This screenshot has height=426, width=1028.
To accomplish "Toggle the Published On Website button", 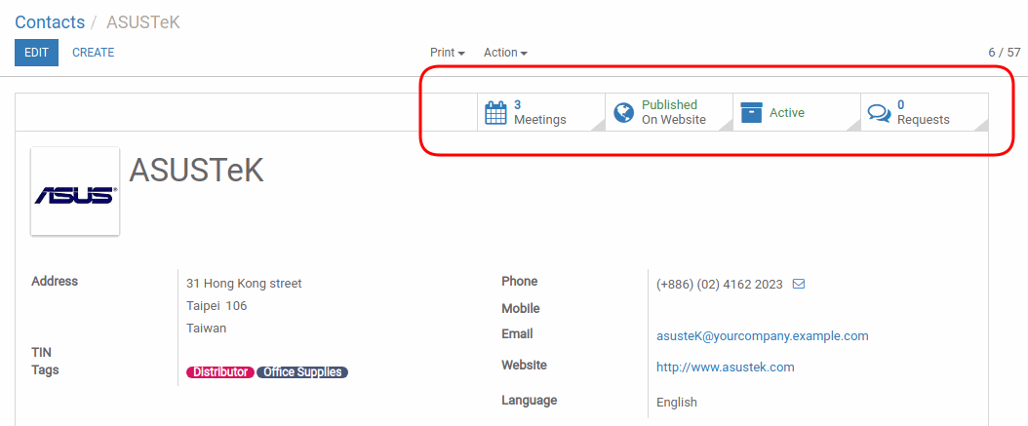I will pos(669,112).
